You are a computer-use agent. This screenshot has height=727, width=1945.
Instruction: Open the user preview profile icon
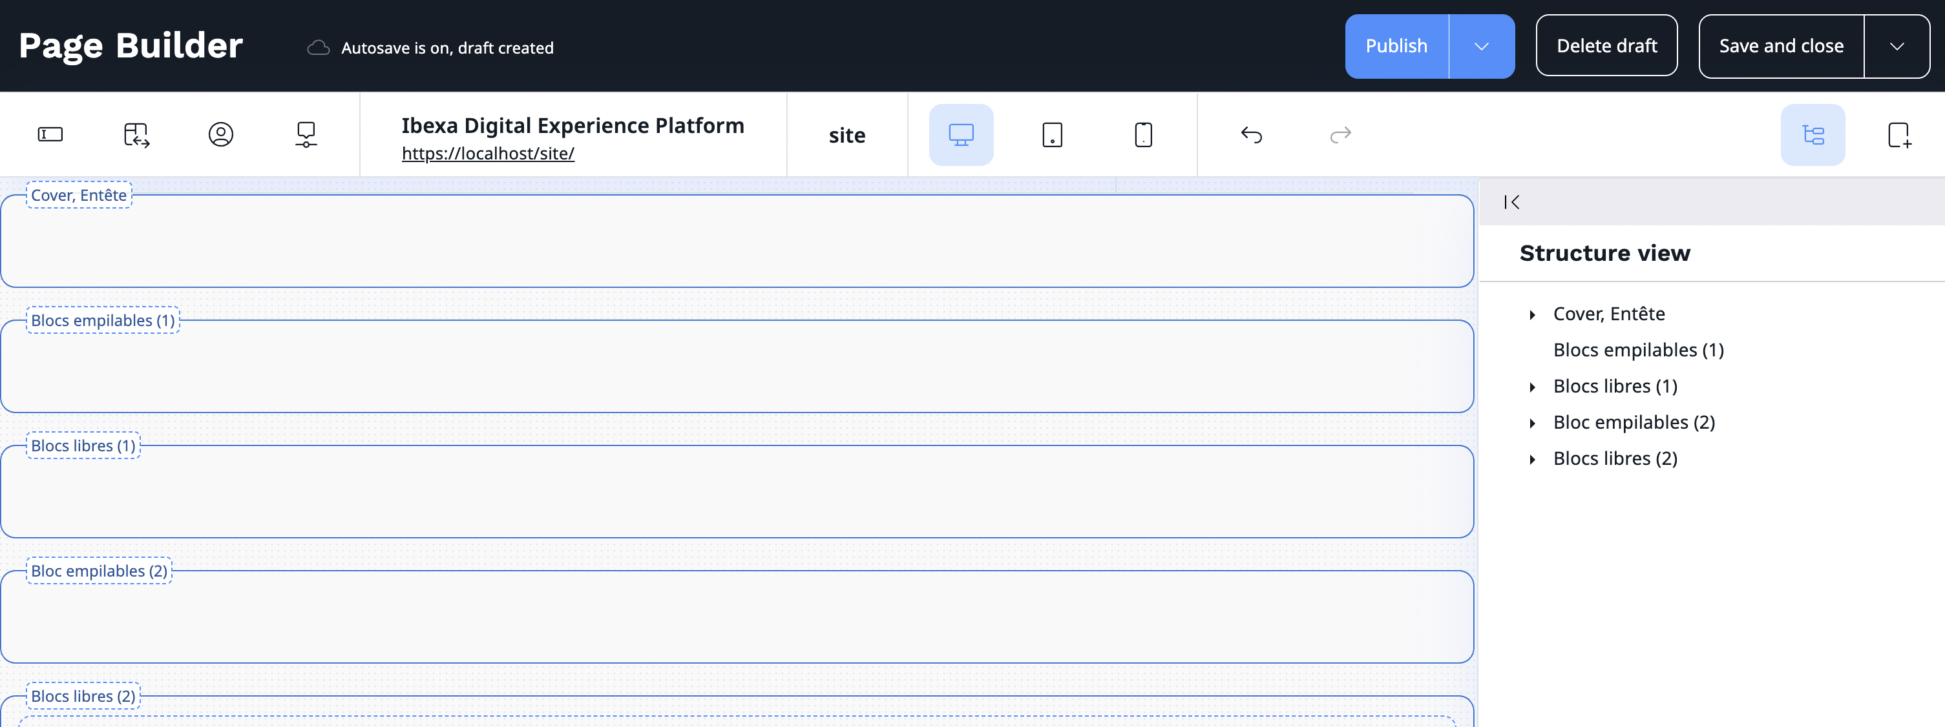tap(220, 134)
